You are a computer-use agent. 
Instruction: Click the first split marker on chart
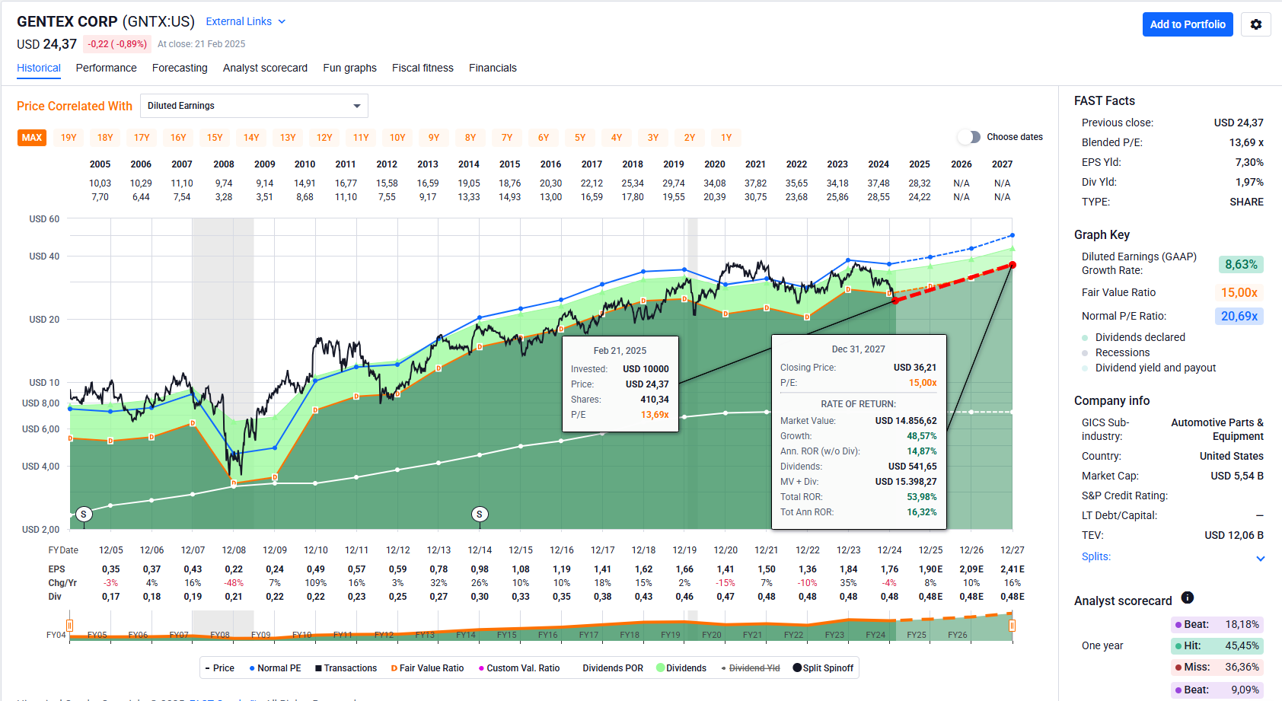click(x=84, y=515)
